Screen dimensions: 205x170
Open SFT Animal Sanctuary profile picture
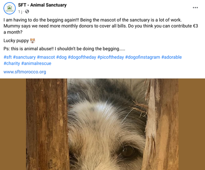9,8
